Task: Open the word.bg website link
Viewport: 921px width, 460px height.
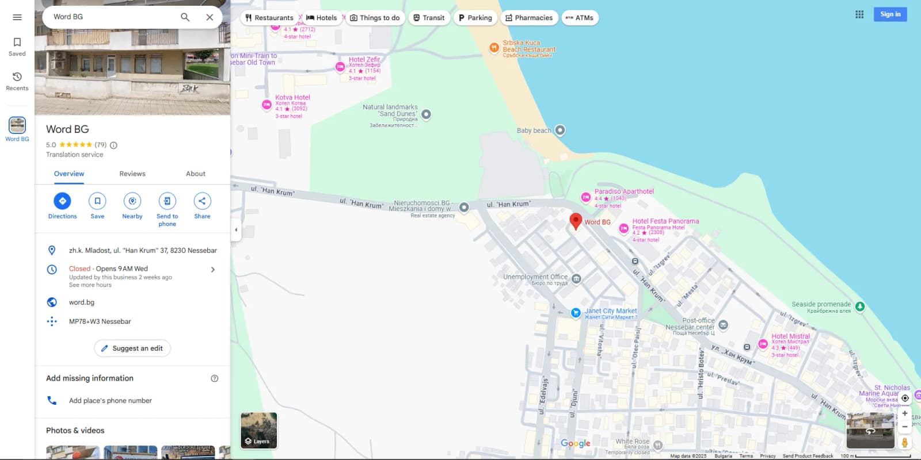Action: (x=82, y=302)
